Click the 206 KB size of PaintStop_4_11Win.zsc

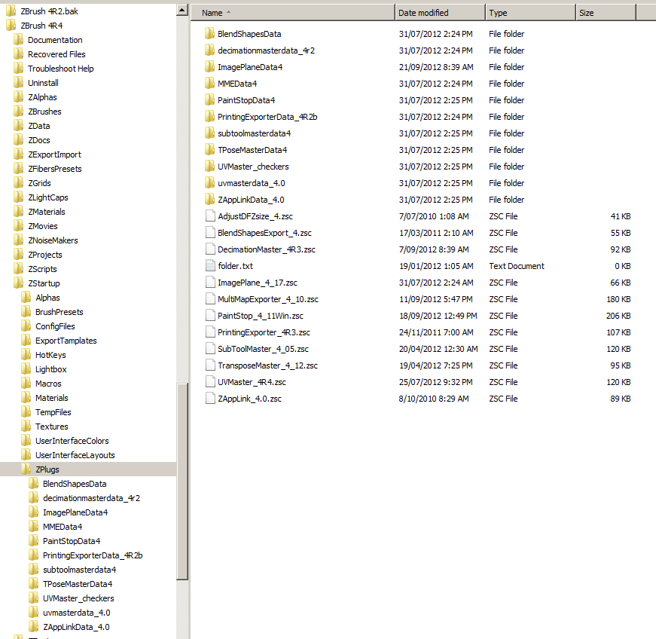click(618, 316)
